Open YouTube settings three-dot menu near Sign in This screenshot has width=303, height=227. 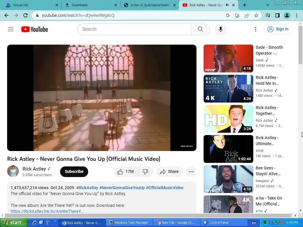point(255,29)
